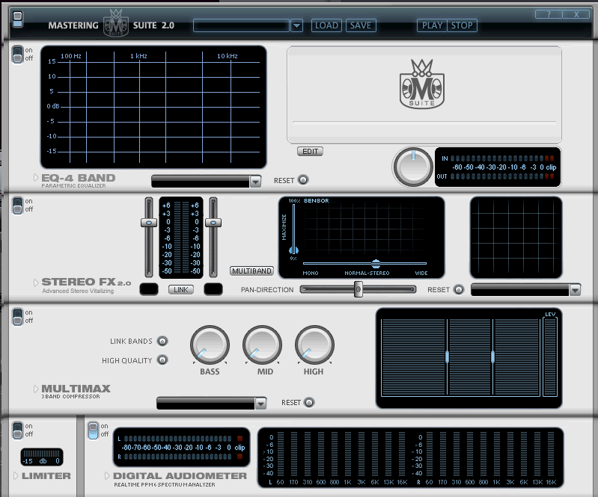Open the EQ-4 Band preset dropdown
This screenshot has width=598, height=497.
point(255,182)
